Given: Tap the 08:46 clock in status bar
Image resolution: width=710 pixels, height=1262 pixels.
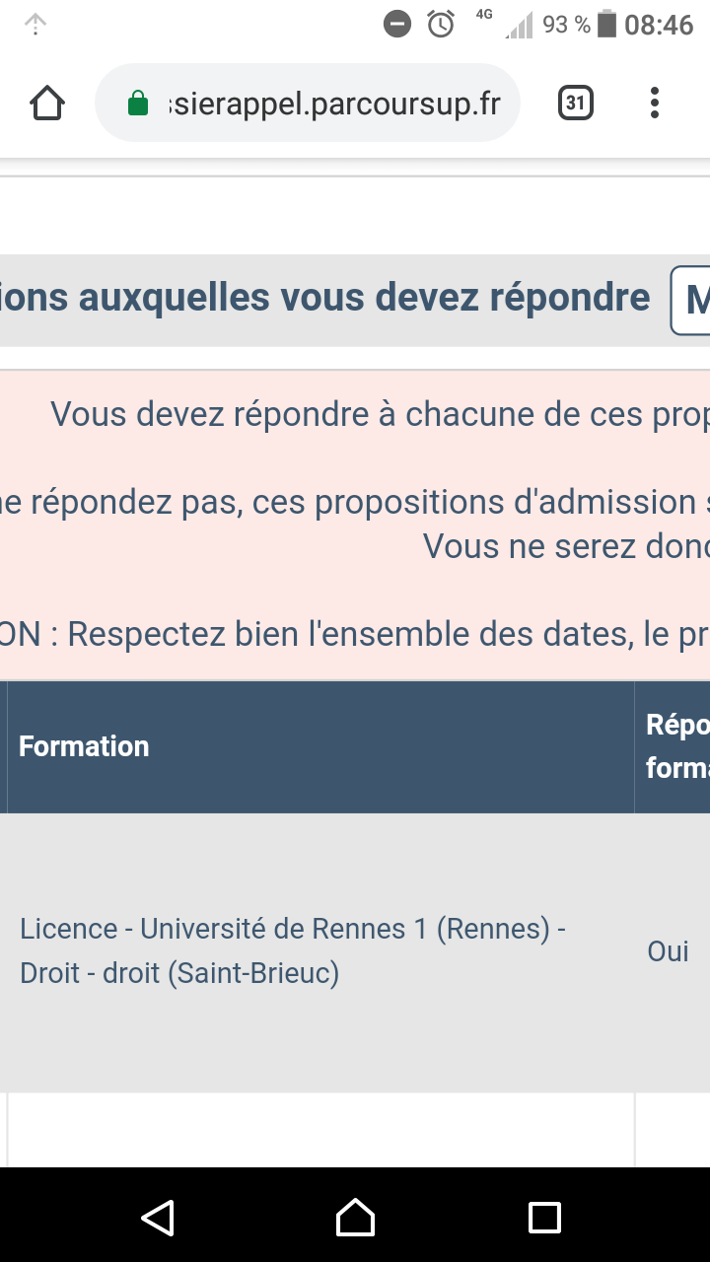Looking at the screenshot, I should coord(659,24).
